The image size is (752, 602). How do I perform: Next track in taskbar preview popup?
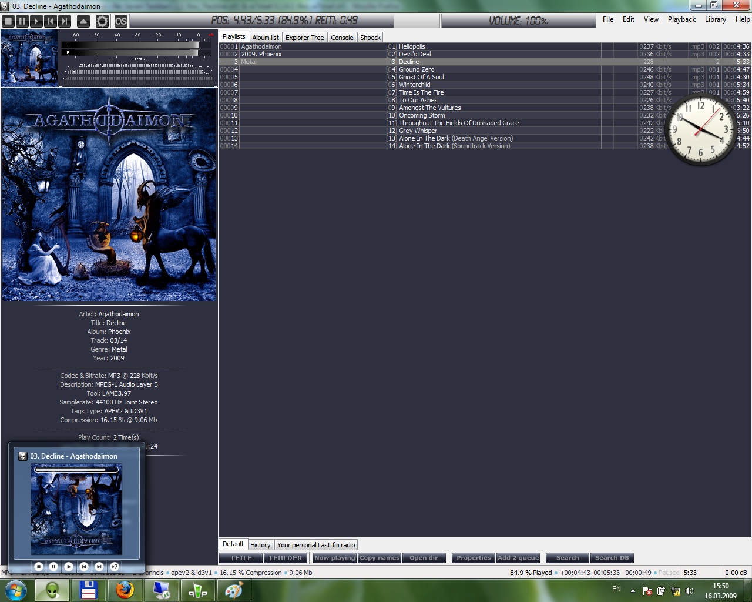[x=99, y=567]
